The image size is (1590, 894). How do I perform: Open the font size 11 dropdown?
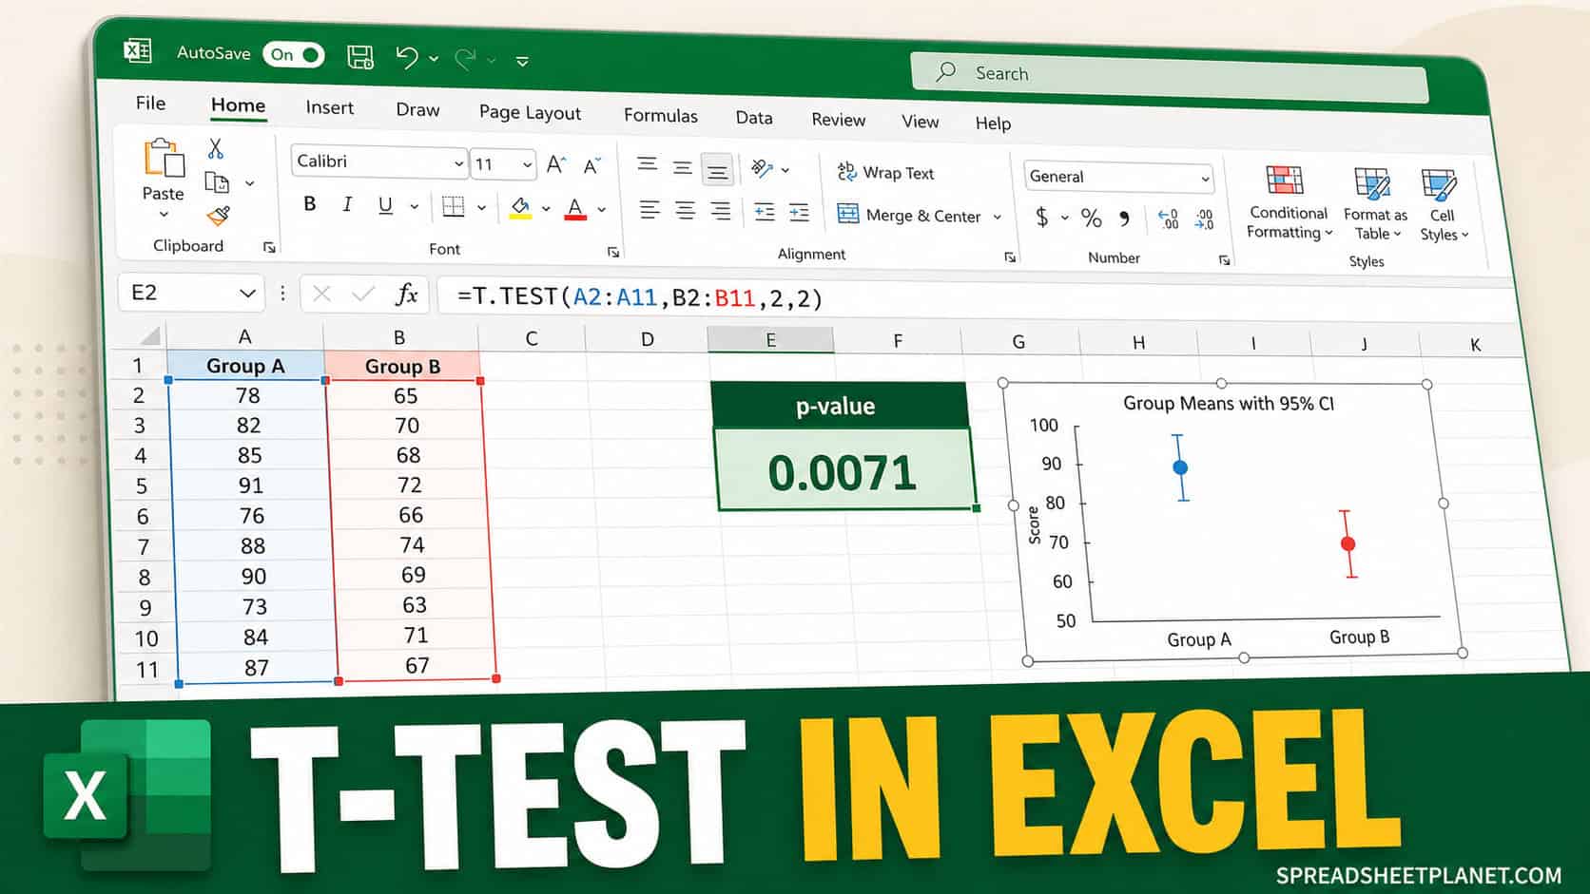pos(503,164)
